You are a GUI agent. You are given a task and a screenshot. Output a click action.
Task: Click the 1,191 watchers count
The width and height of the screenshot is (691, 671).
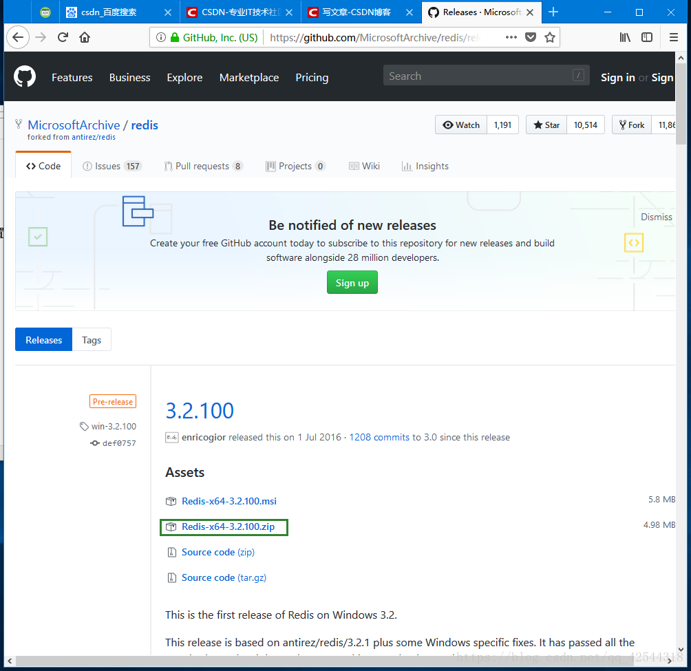pos(502,125)
